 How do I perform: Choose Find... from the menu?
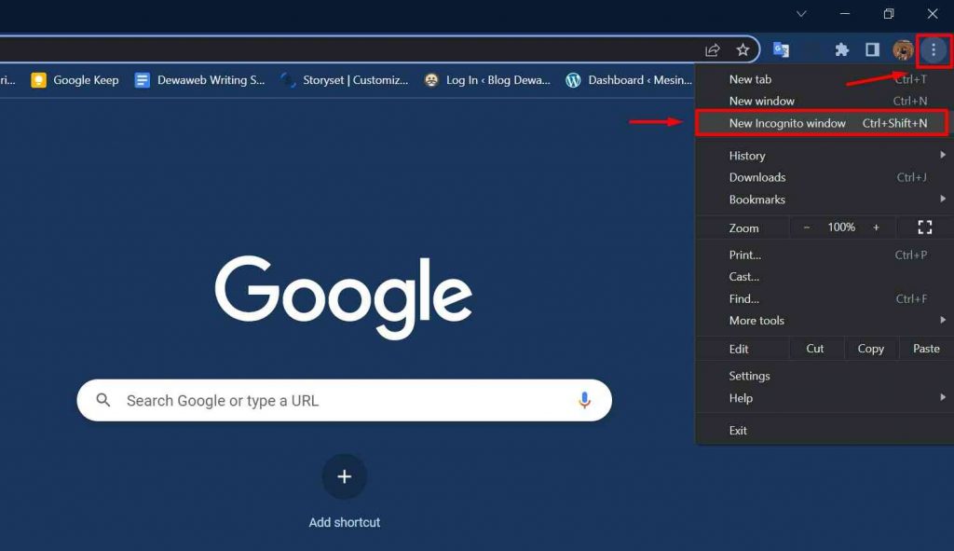[x=825, y=299]
